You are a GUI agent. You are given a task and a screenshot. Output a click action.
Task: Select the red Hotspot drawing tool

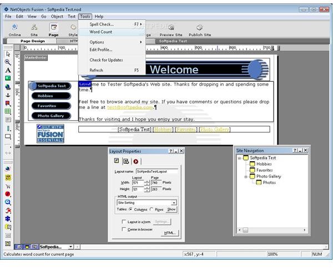coord(8,103)
